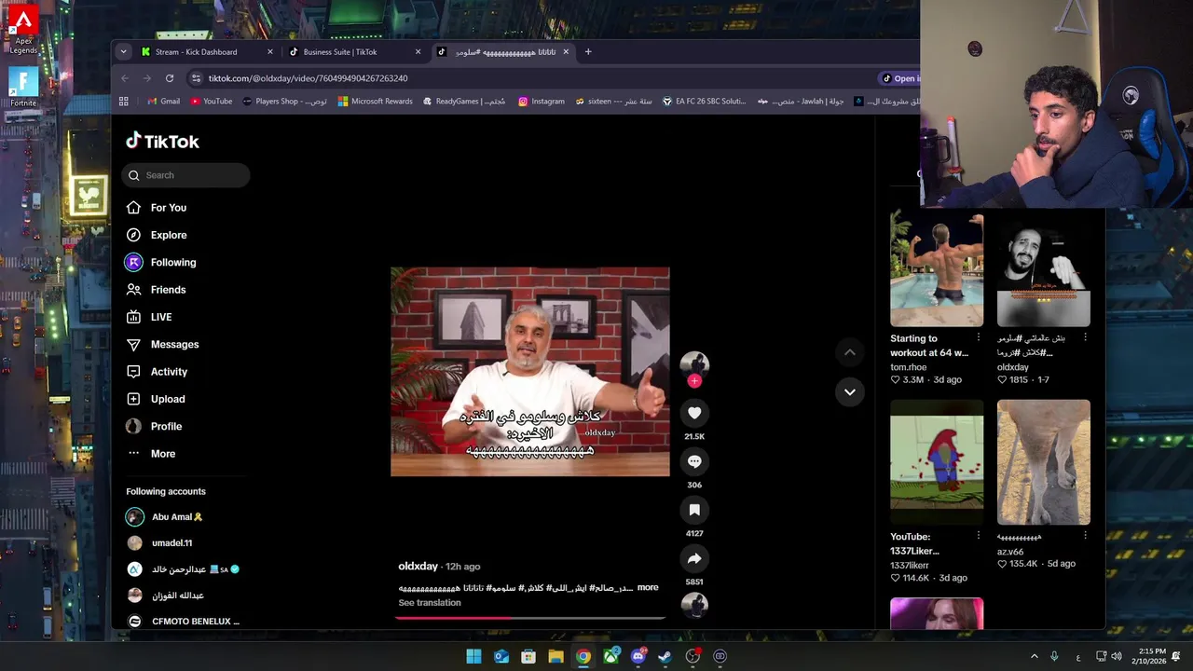Image resolution: width=1193 pixels, height=671 pixels.
Task: Expand the More menu in sidebar
Action: pyautogui.click(x=151, y=453)
